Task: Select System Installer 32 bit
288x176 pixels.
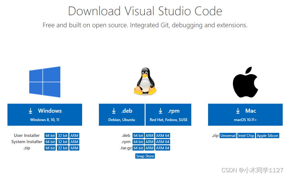Action: point(63,142)
